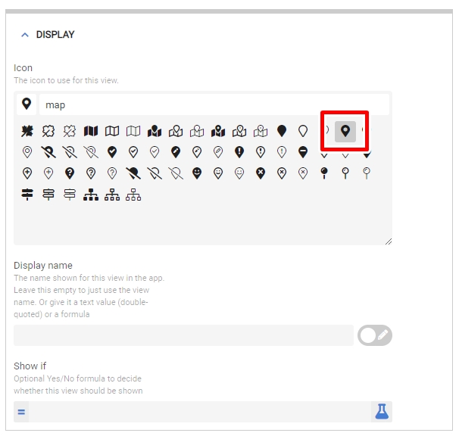This screenshot has width=459, height=436.
Task: Select the solid map with pin icon
Action: point(155,131)
